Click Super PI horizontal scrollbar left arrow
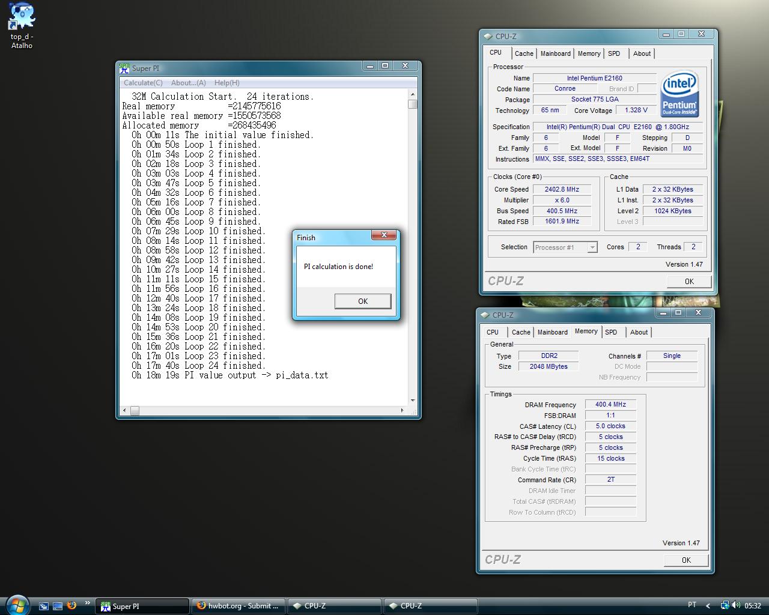 (x=124, y=411)
